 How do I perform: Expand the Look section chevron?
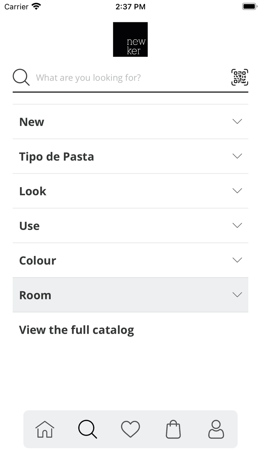pos(237,191)
